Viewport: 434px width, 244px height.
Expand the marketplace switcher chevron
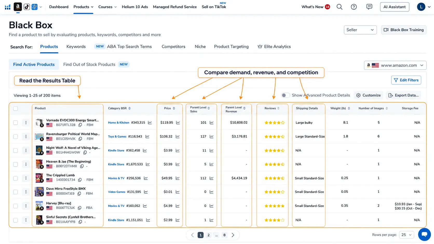41,7
